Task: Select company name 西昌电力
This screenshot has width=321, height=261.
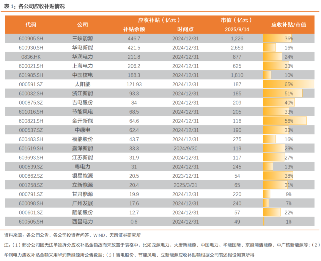Action: coord(83,222)
